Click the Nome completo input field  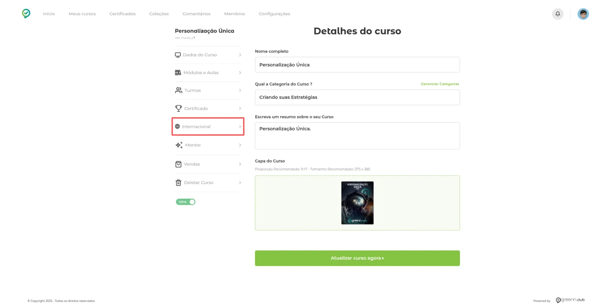click(x=357, y=65)
